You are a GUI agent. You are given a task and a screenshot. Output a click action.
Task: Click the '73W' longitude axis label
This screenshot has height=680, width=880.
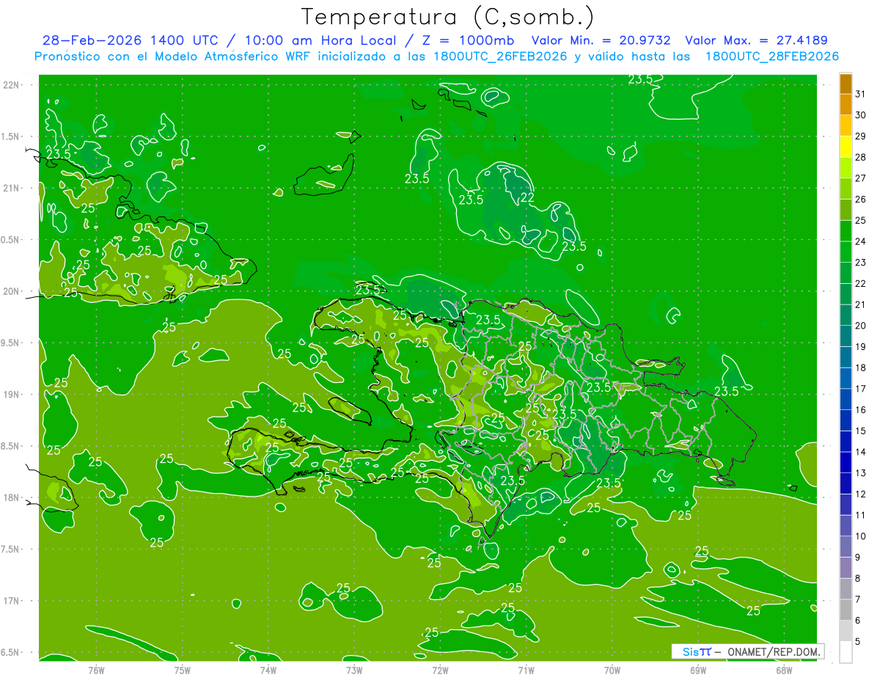click(354, 669)
